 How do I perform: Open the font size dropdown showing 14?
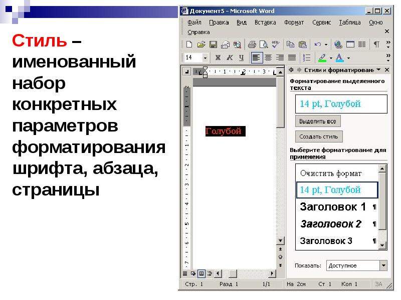(205, 57)
